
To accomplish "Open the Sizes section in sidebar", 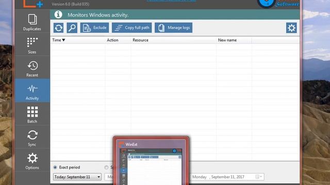I will pos(32,44).
